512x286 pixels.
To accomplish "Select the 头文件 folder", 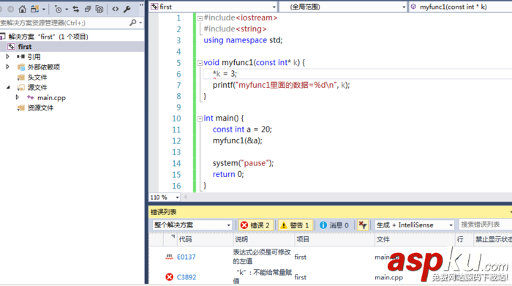I will (37, 78).
